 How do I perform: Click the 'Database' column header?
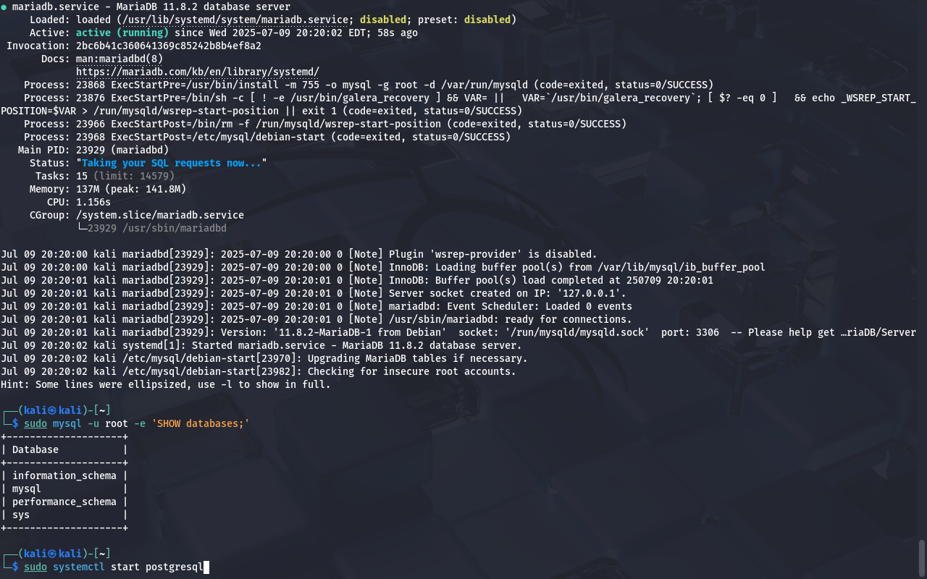click(x=35, y=449)
